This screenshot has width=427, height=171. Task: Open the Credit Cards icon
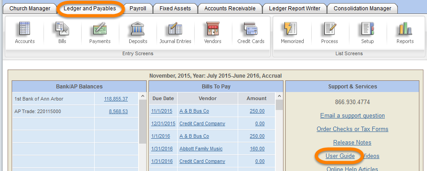pyautogui.click(x=251, y=29)
